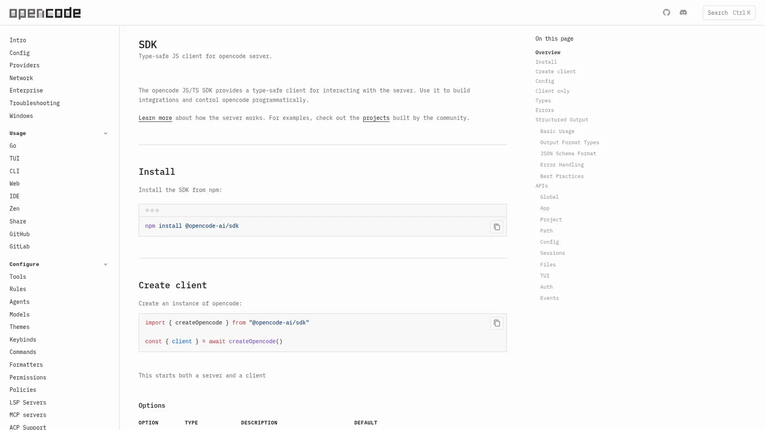This screenshot has width=765, height=430.
Task: Jump to Install in On this page
Action: [546, 62]
